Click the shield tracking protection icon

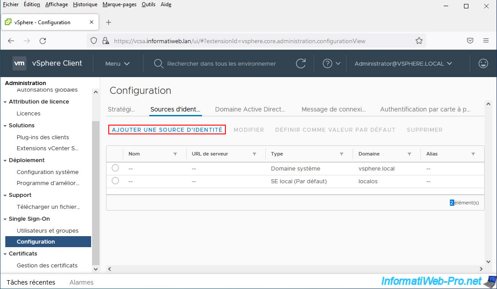94,41
